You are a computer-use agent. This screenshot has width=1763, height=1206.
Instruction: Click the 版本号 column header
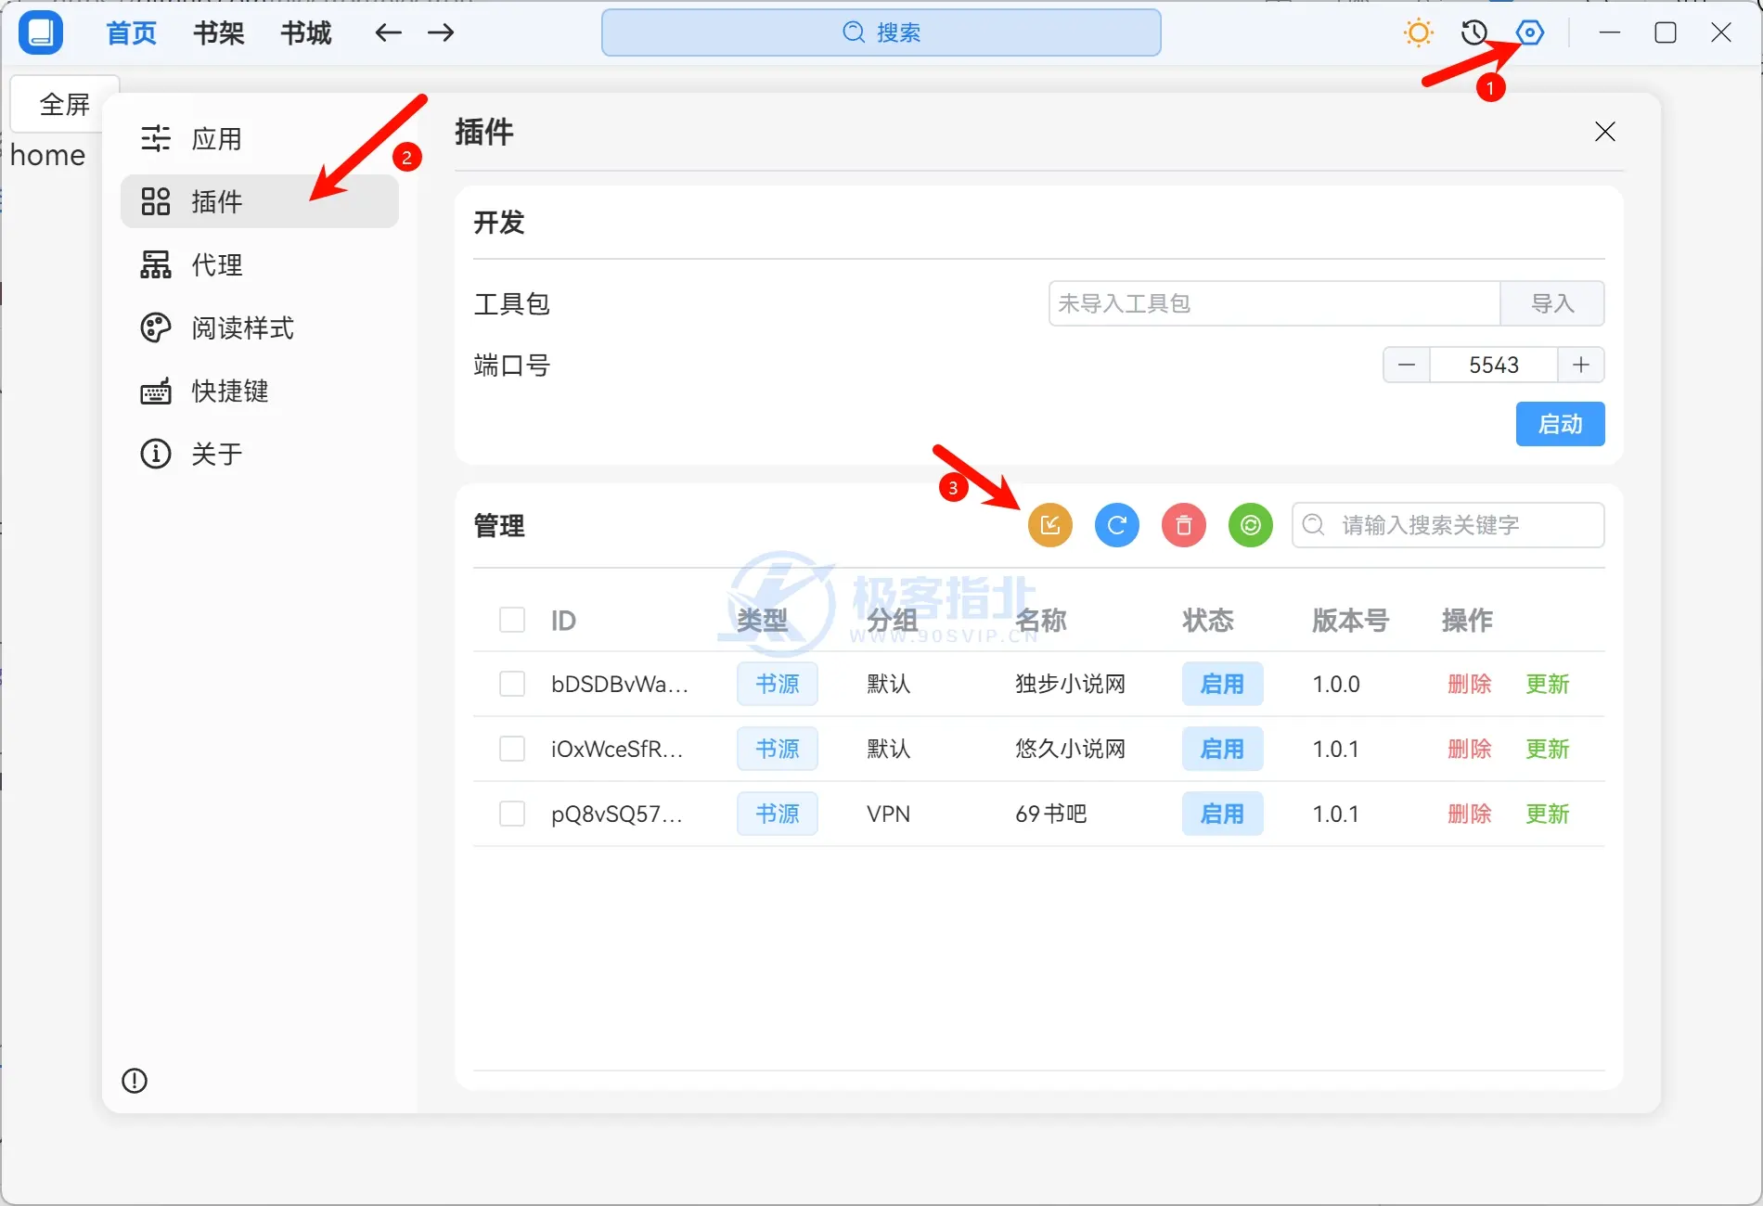click(x=1350, y=620)
